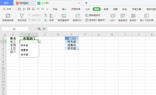Select row 6 header
The height and width of the screenshot is (95, 156).
pyautogui.click(x=3, y=55)
